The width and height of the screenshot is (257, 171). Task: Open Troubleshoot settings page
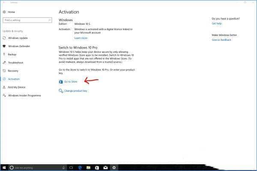click(x=15, y=63)
